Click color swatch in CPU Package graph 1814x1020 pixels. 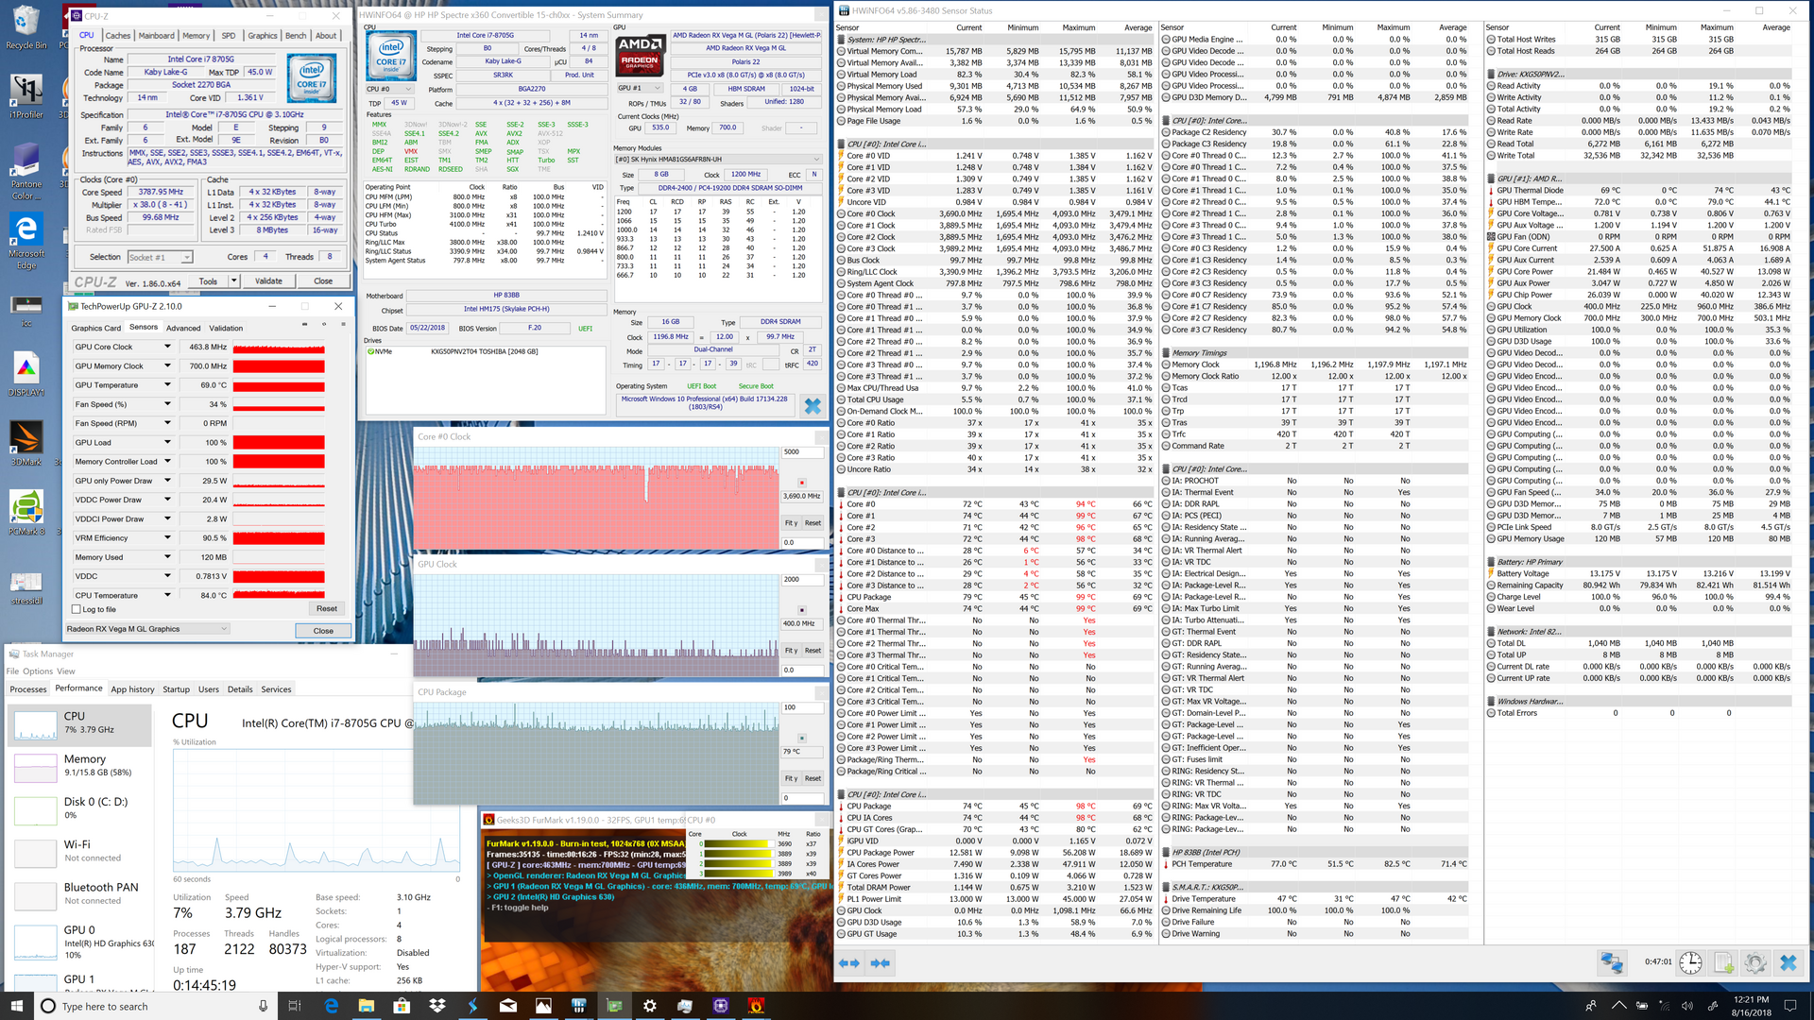[x=802, y=739]
